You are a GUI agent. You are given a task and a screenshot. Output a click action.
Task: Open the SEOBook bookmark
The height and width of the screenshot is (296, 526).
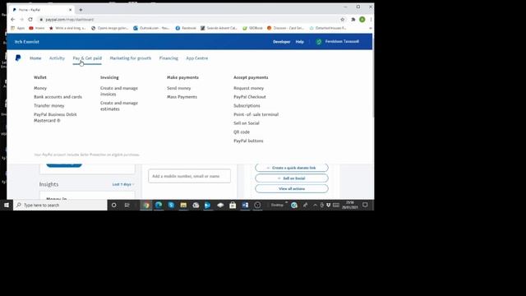click(252, 28)
